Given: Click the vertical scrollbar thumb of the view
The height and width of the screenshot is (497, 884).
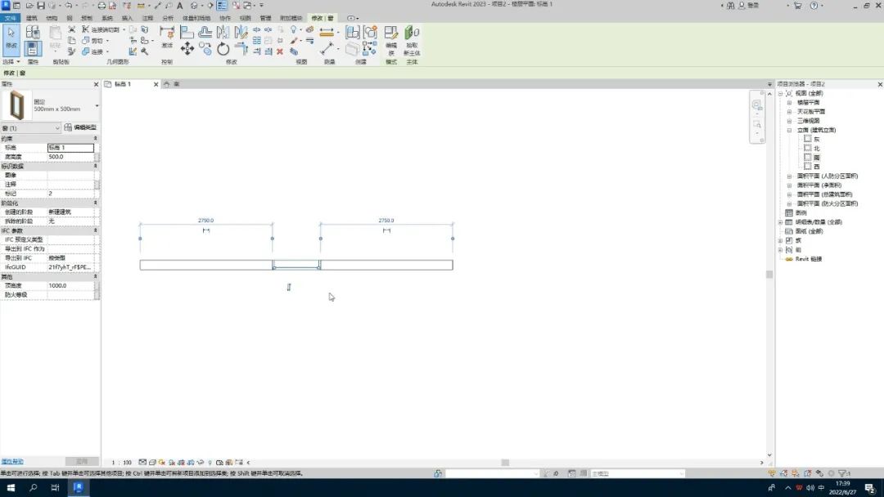Looking at the screenshot, I should click(769, 274).
